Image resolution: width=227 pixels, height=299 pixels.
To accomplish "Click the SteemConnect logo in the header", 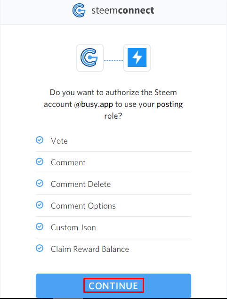I will pyautogui.click(x=79, y=10).
